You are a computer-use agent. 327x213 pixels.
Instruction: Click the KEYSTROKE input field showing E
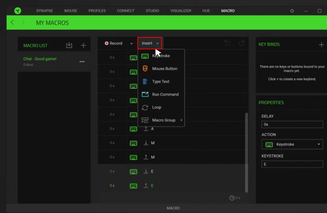292,164
